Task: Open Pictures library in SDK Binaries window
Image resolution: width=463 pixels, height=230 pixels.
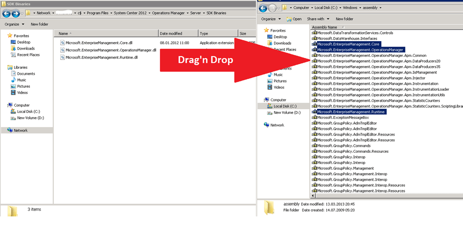Action: point(24,86)
